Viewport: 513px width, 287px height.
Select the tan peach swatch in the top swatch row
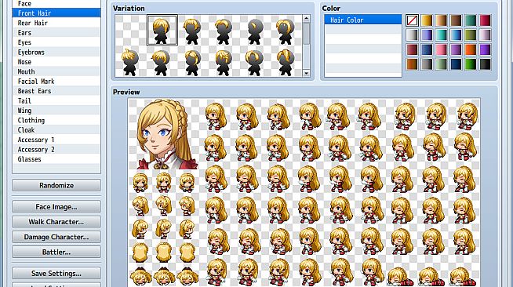[441, 20]
